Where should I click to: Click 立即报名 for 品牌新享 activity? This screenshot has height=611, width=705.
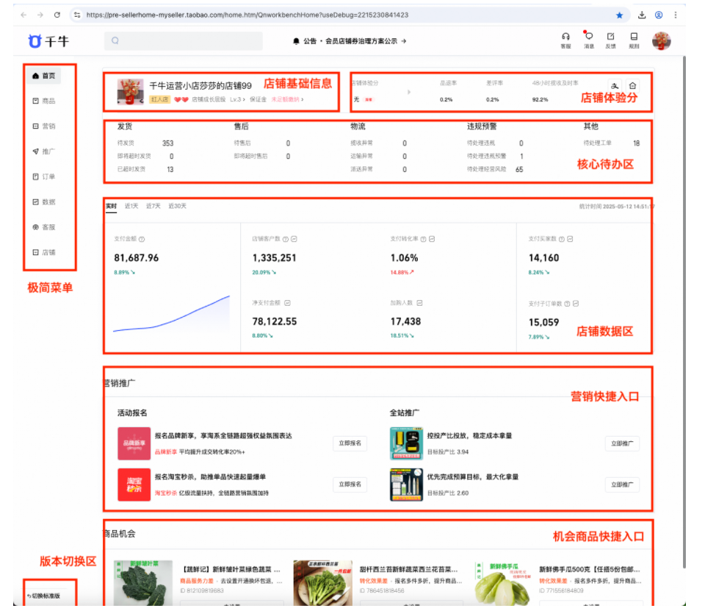350,443
